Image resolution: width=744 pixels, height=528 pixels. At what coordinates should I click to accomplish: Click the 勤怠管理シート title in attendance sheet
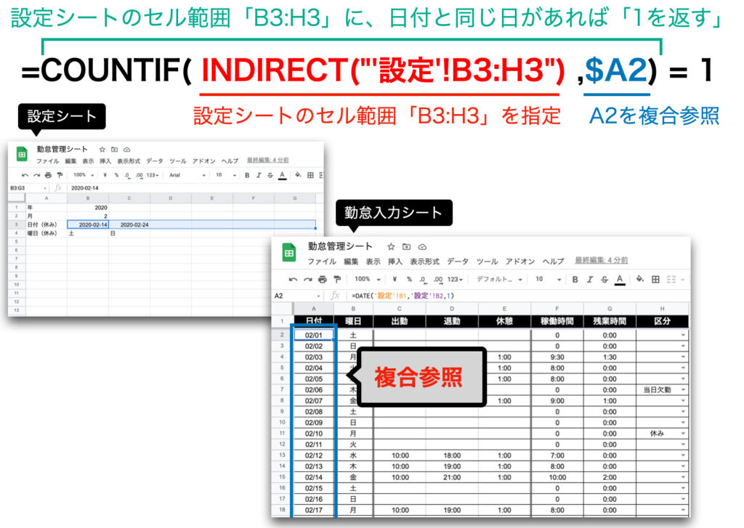click(x=340, y=246)
